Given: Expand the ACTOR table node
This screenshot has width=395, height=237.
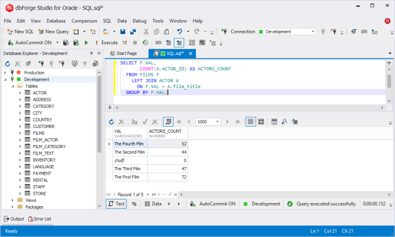Looking at the screenshot, I should [20, 93].
